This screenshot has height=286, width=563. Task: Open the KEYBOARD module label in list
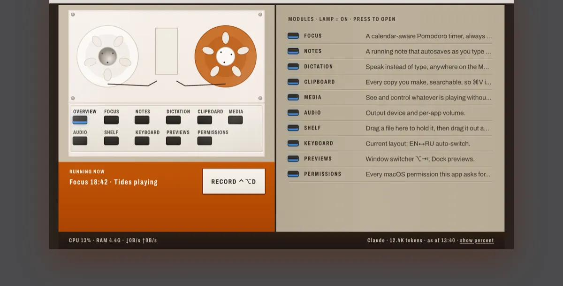tap(319, 143)
